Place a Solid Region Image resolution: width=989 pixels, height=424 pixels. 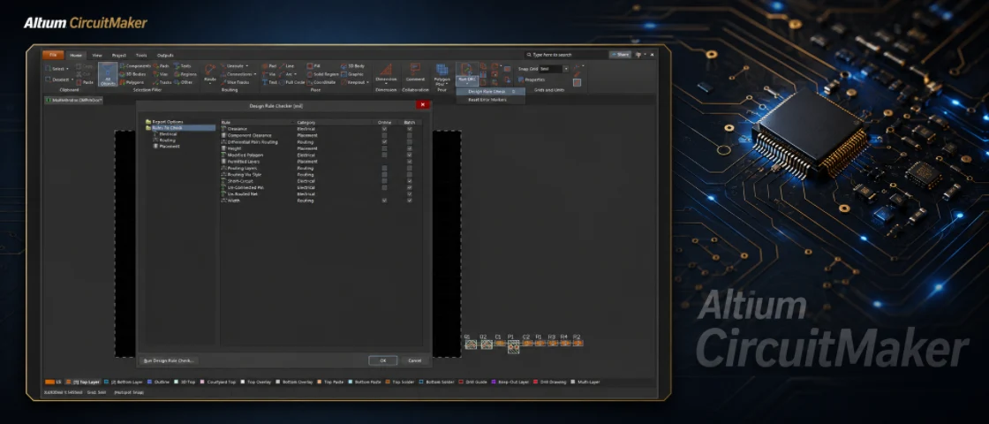pos(323,74)
